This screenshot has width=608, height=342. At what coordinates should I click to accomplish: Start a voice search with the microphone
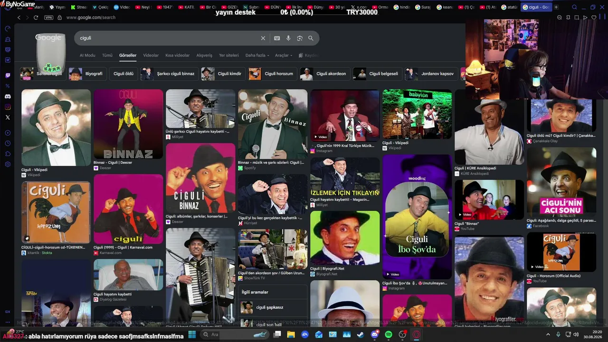288,38
